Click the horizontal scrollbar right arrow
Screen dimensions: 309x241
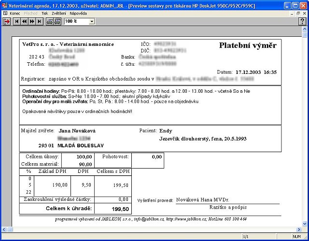pyautogui.click(x=299, y=229)
